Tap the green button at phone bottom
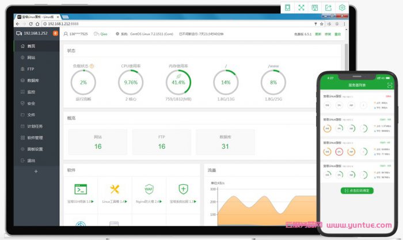403x240 pixels. [x=358, y=190]
